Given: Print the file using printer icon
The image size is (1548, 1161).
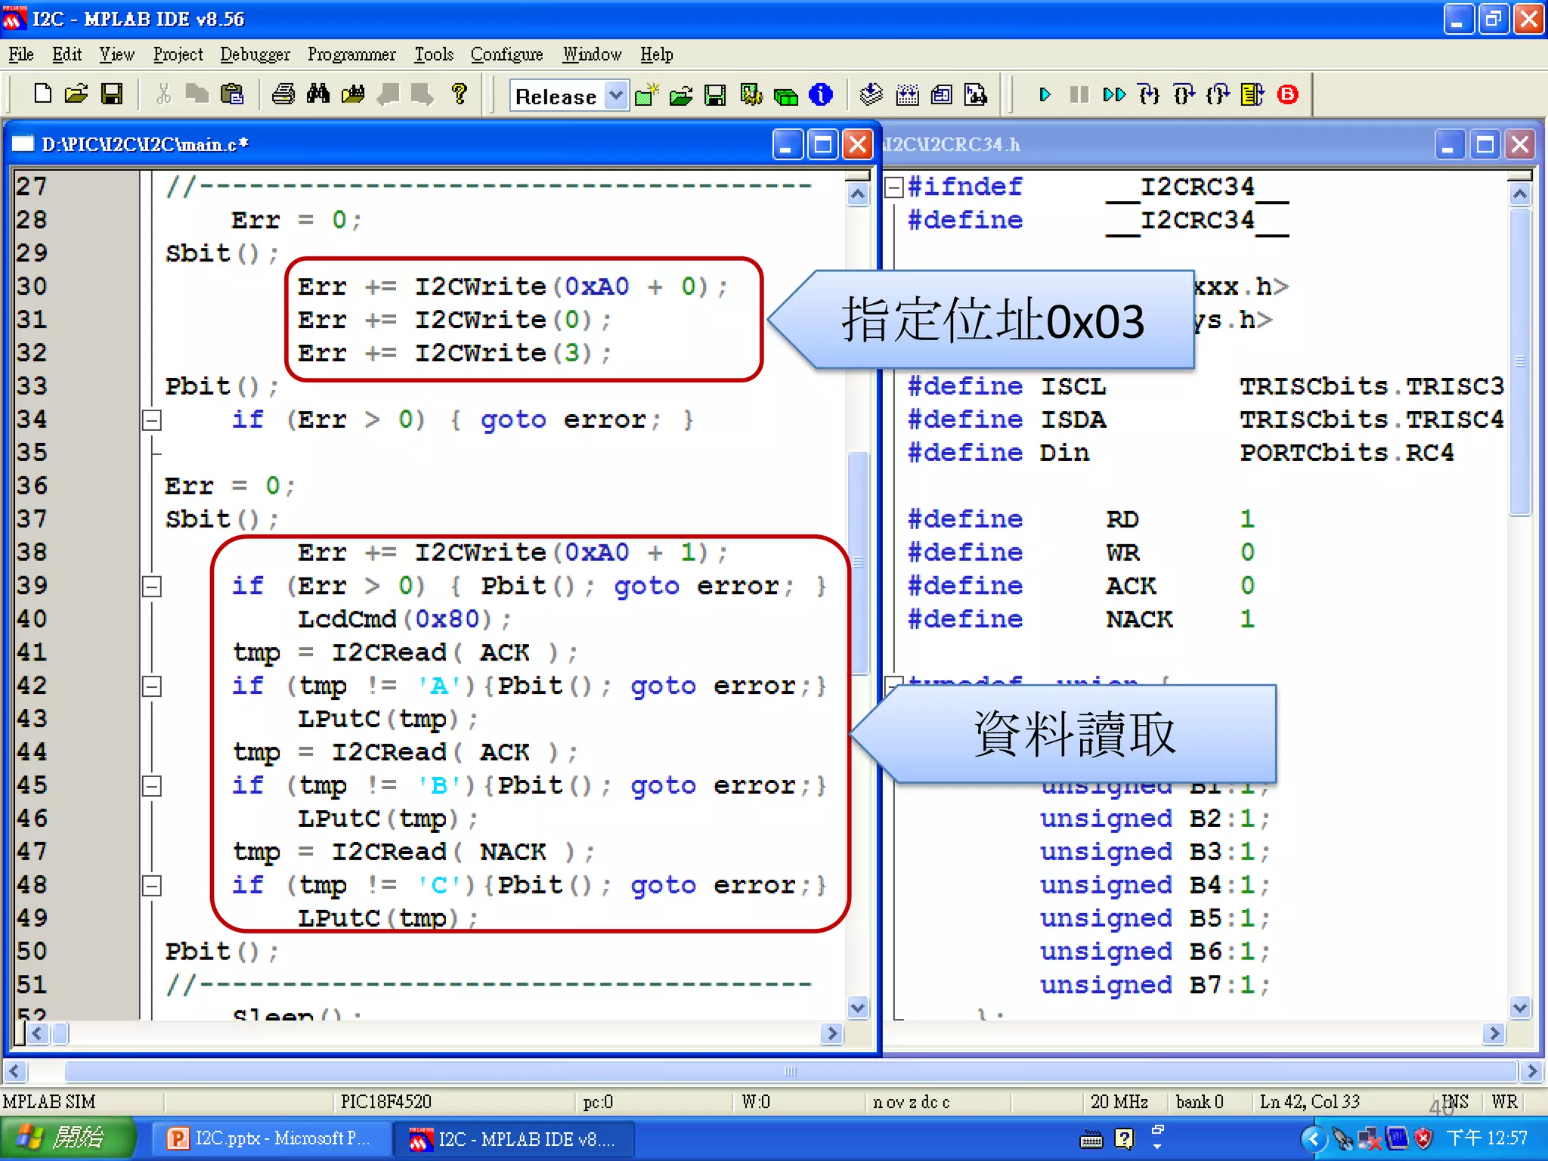Looking at the screenshot, I should [x=283, y=94].
